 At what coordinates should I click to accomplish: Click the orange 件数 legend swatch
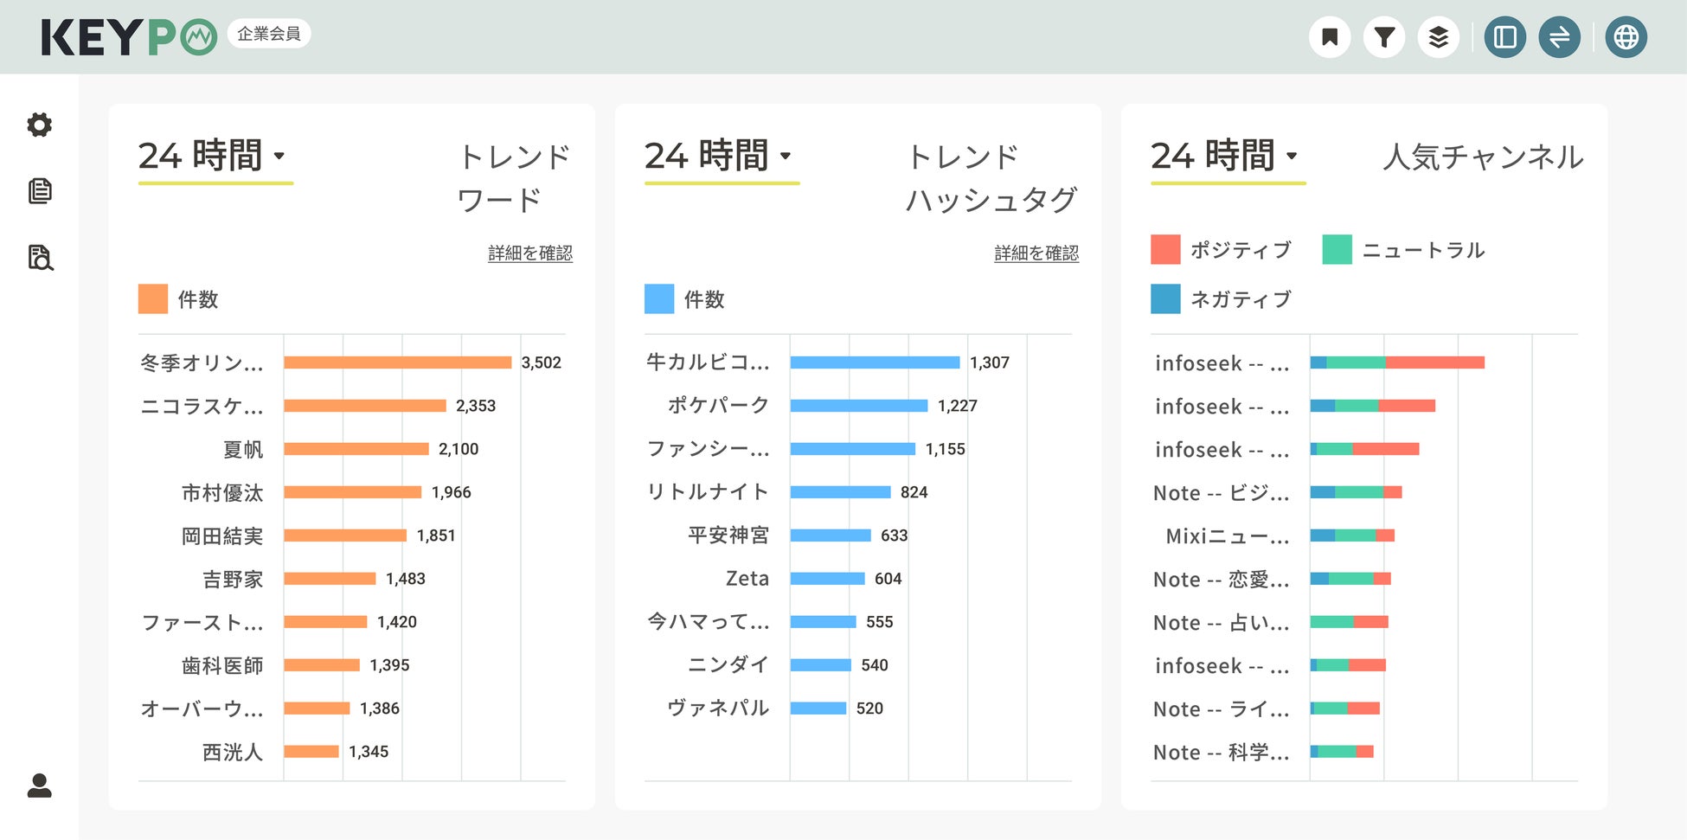tap(153, 298)
